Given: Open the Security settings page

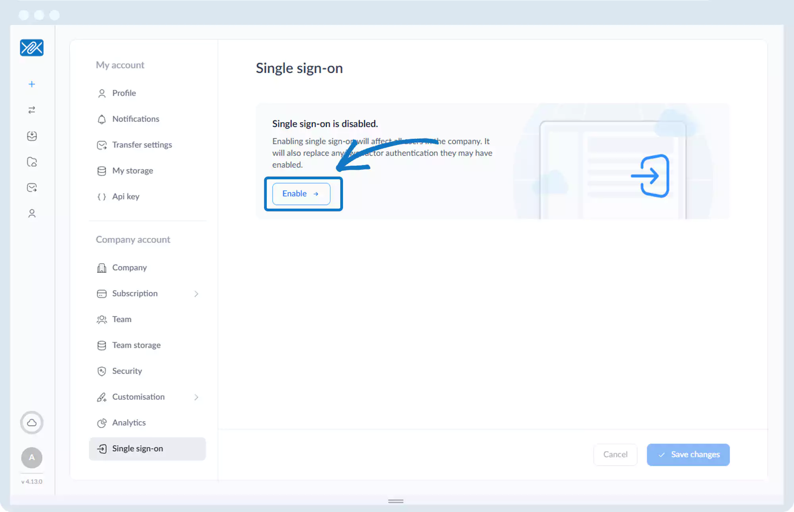Looking at the screenshot, I should [127, 371].
